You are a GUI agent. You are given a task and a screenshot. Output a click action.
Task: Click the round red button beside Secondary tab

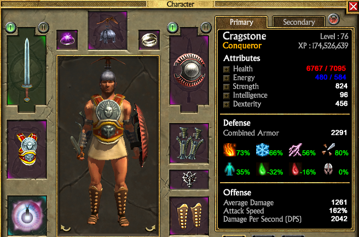click(x=334, y=19)
